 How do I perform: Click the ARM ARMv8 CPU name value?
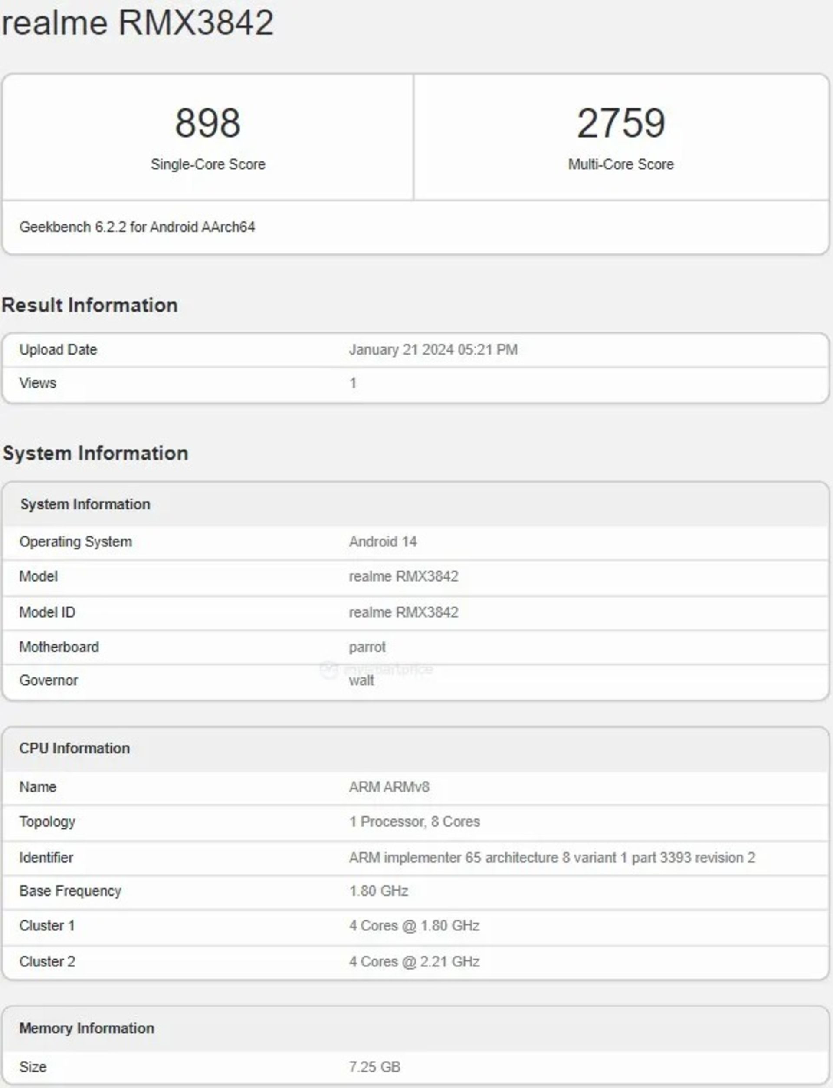point(389,787)
